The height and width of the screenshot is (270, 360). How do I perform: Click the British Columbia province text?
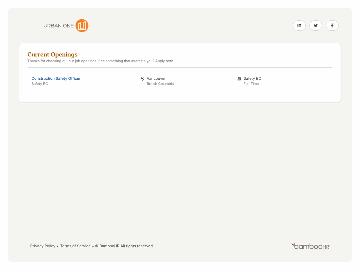click(160, 84)
